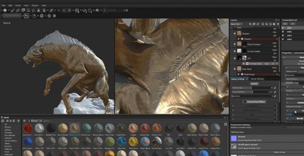Hide the Sharpen layer via its eye icon

(x=235, y=33)
